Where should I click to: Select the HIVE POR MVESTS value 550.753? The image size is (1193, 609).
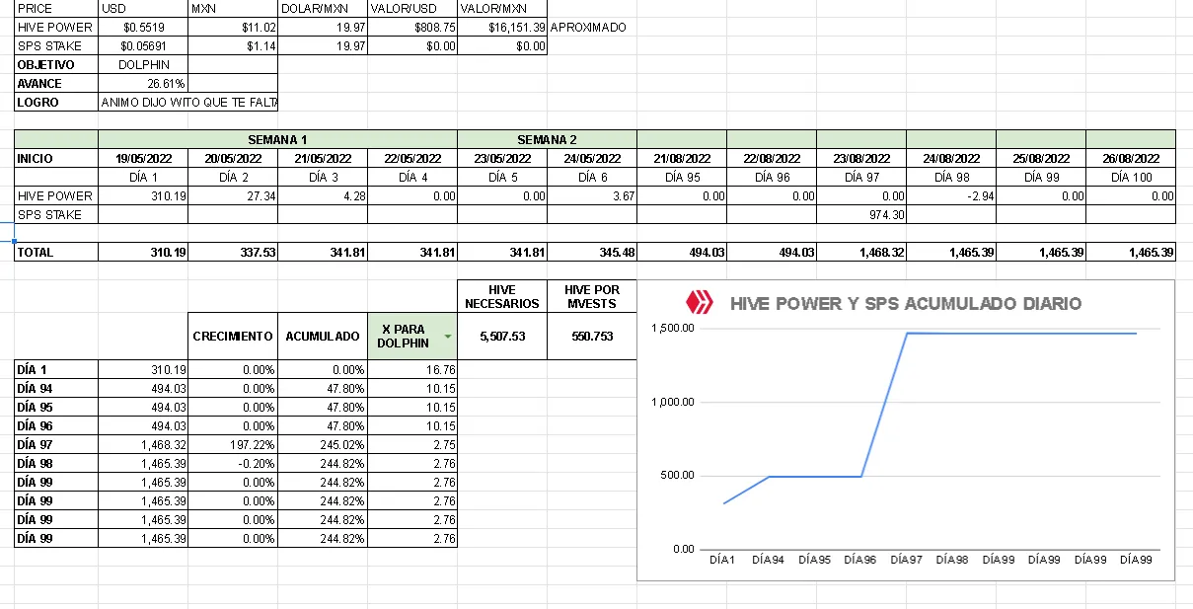point(592,337)
